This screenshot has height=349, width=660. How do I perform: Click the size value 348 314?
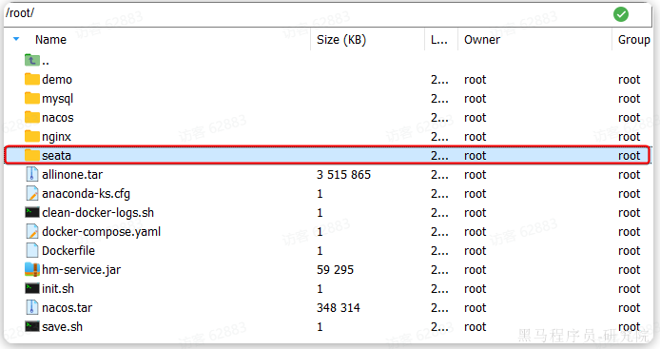pyautogui.click(x=339, y=308)
